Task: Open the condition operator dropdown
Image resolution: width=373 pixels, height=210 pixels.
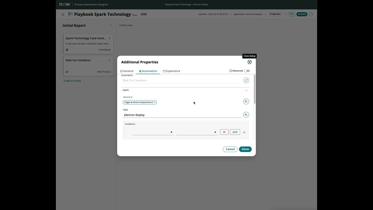Action: click(x=197, y=132)
